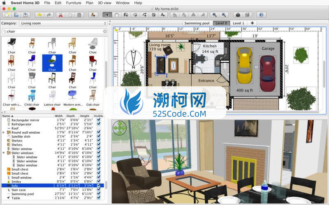Toggle bold text style icon
The height and width of the screenshot is (205, 329).
pos(193,15)
